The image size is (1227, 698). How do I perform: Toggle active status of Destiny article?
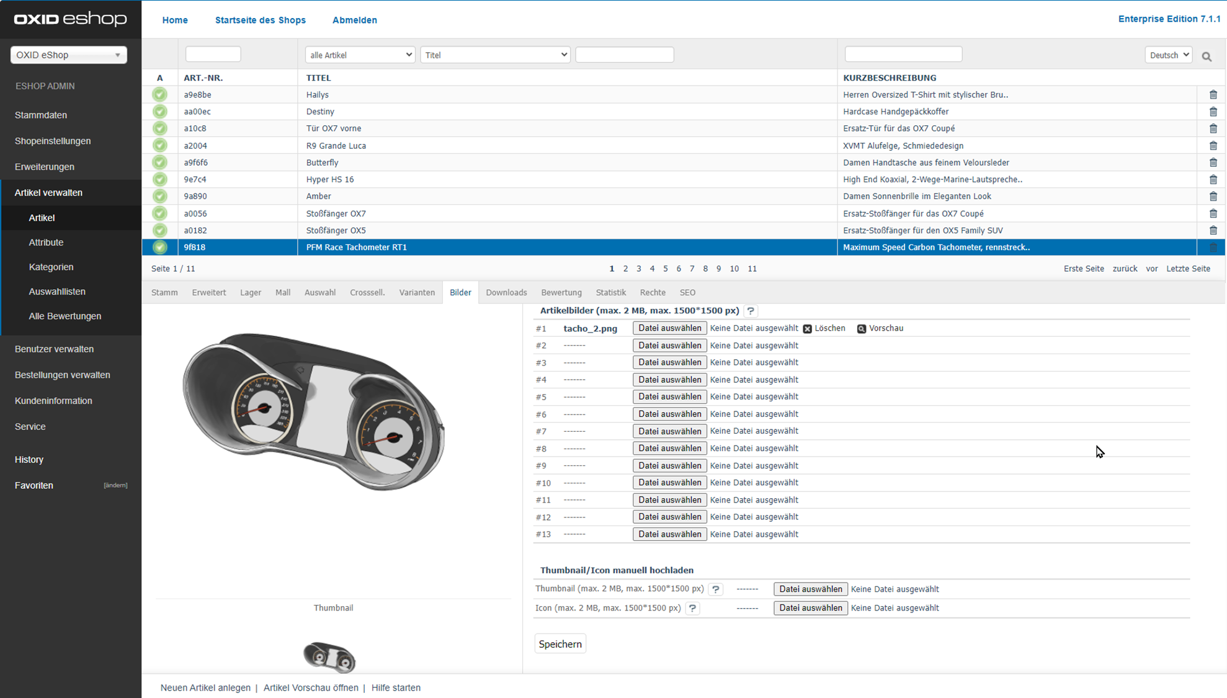[x=159, y=112]
